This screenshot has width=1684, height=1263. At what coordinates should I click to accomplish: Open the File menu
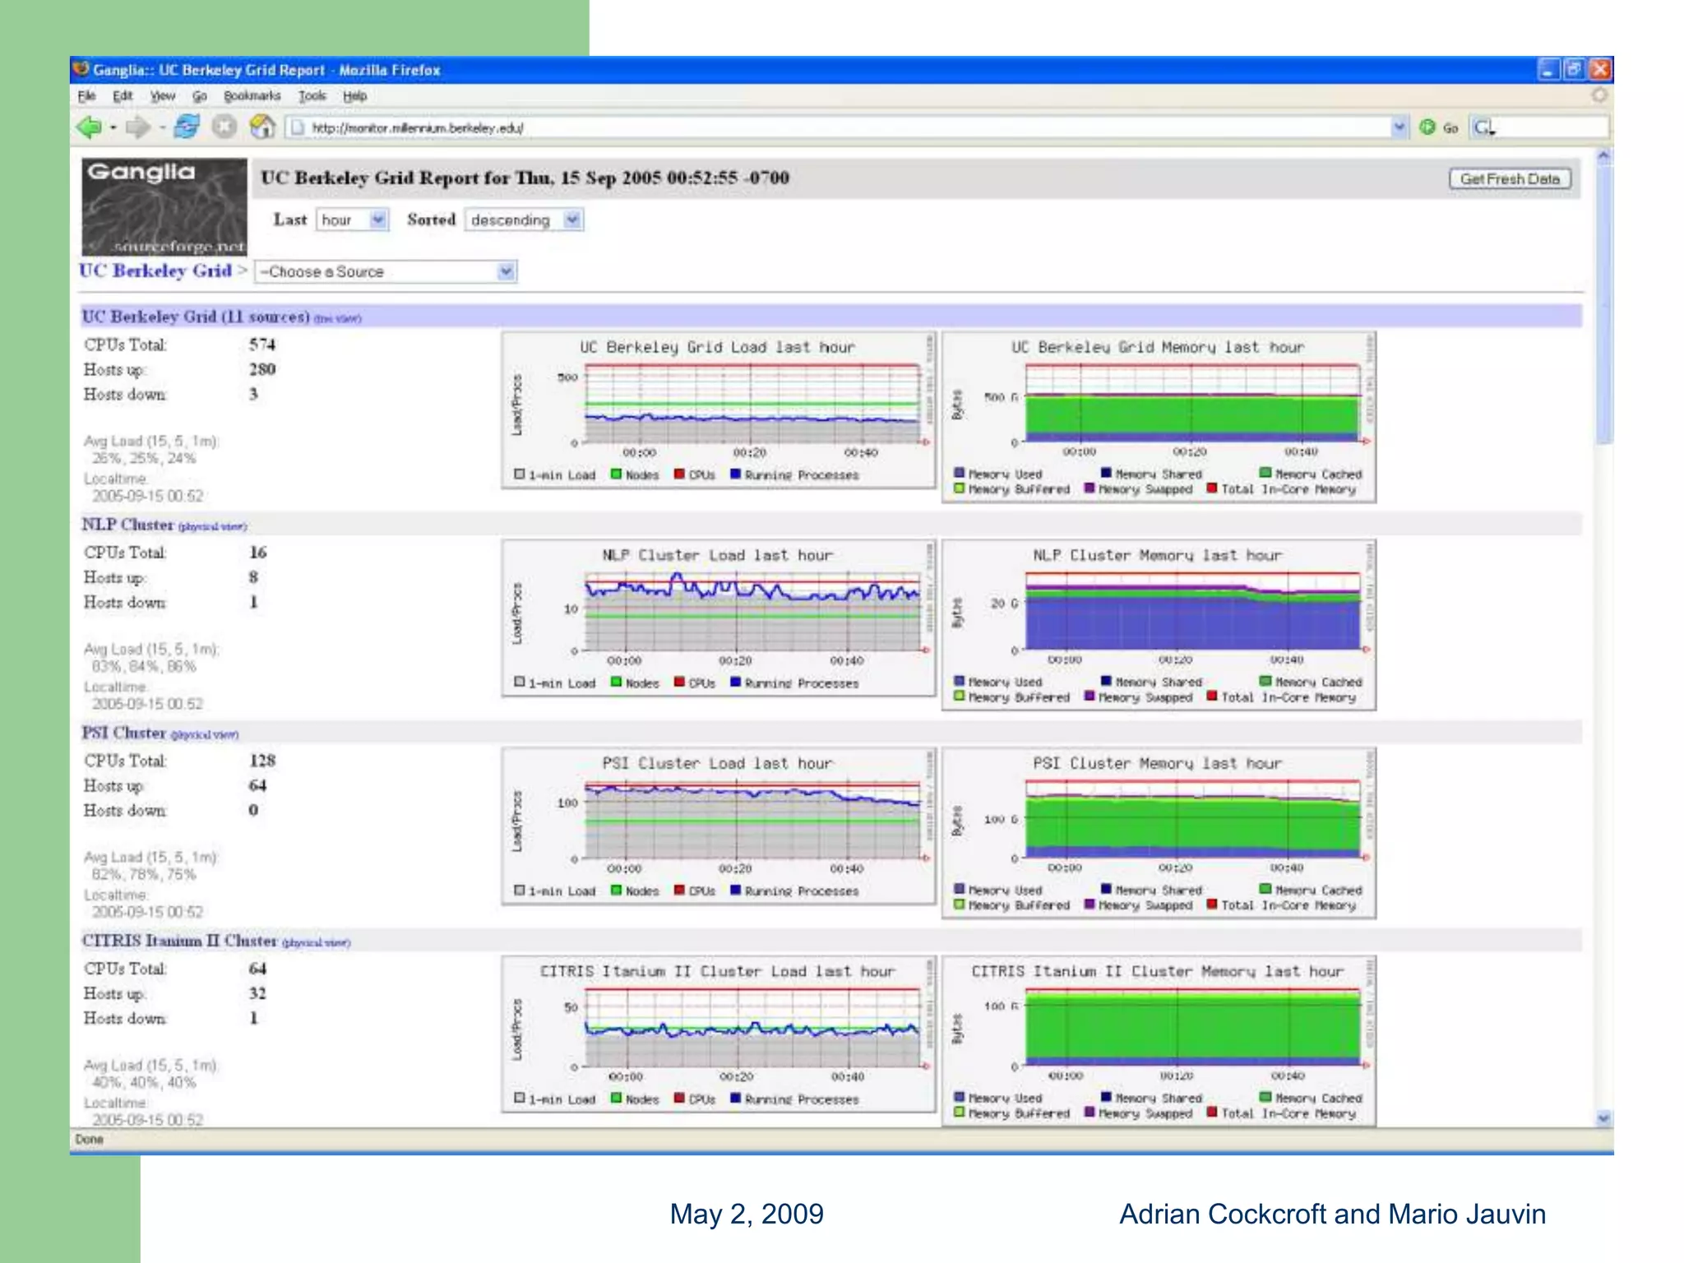point(86,96)
